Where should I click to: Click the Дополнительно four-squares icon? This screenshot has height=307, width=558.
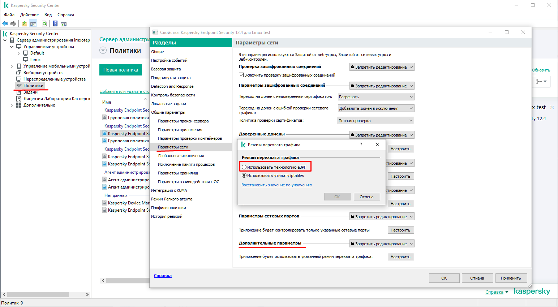(19, 105)
